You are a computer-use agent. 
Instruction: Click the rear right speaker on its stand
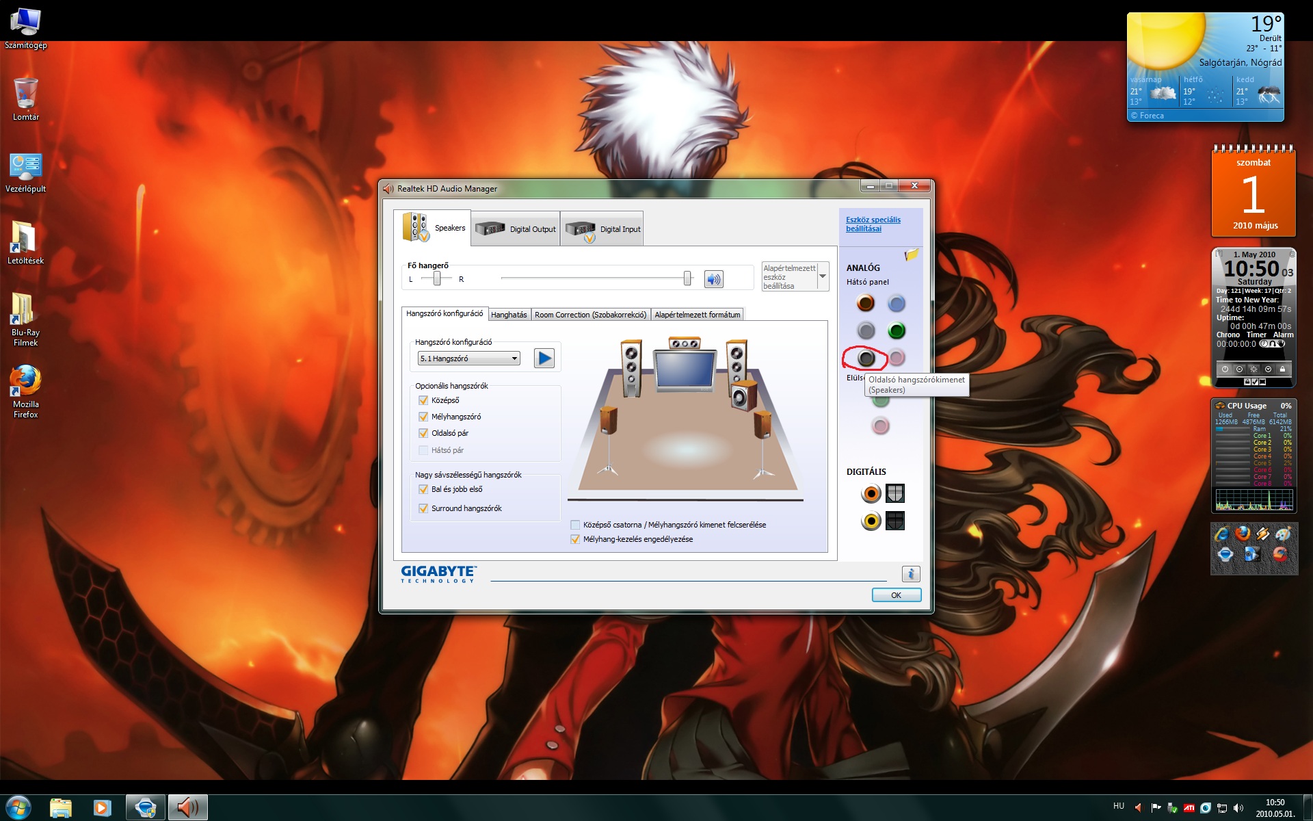762,444
